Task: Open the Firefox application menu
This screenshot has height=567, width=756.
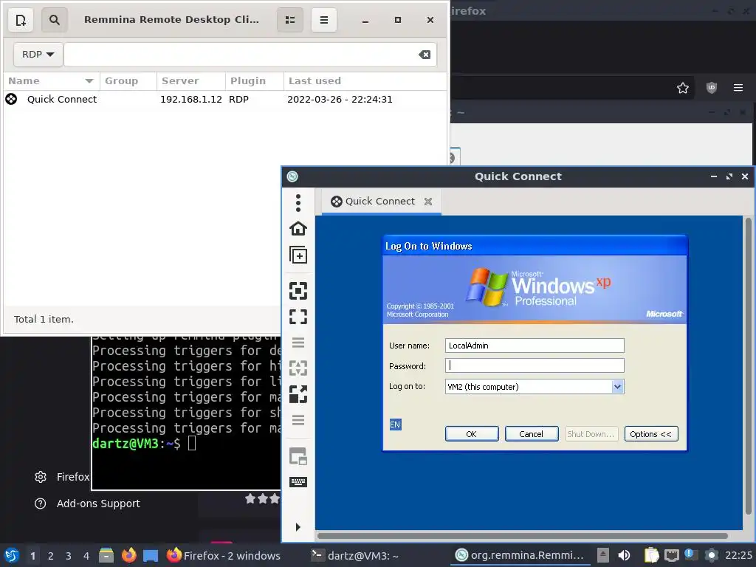Action: pyautogui.click(x=738, y=88)
